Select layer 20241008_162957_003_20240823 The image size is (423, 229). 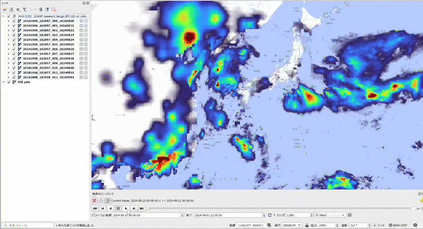pos(48,35)
